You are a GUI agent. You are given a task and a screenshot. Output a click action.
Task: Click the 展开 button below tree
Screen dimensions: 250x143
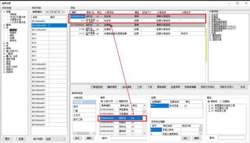pyautogui.click(x=7, y=139)
